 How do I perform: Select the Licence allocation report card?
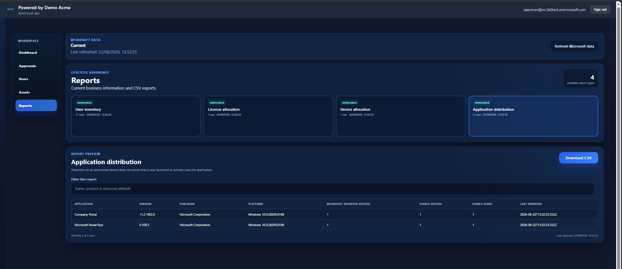(268, 116)
